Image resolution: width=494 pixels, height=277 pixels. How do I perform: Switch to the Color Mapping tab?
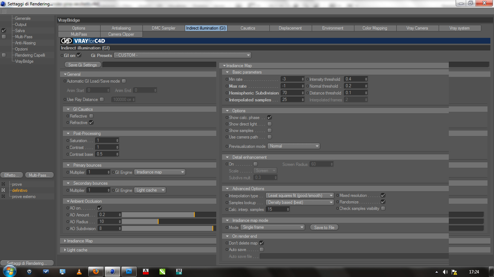375,28
